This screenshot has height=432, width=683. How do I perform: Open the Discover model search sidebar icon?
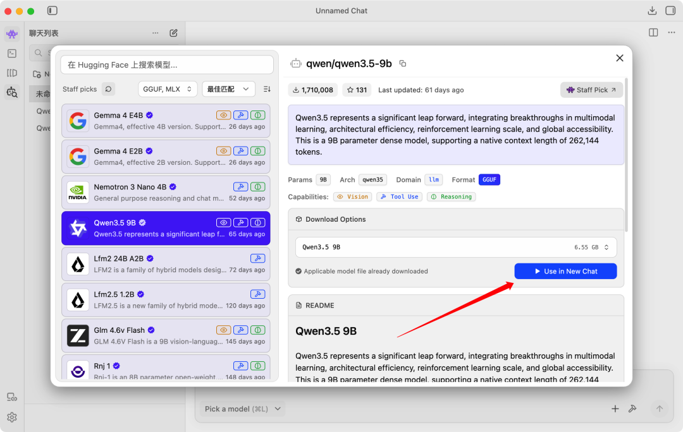12,92
